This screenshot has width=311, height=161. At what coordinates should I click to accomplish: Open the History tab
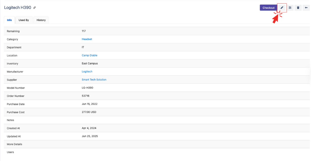41,20
